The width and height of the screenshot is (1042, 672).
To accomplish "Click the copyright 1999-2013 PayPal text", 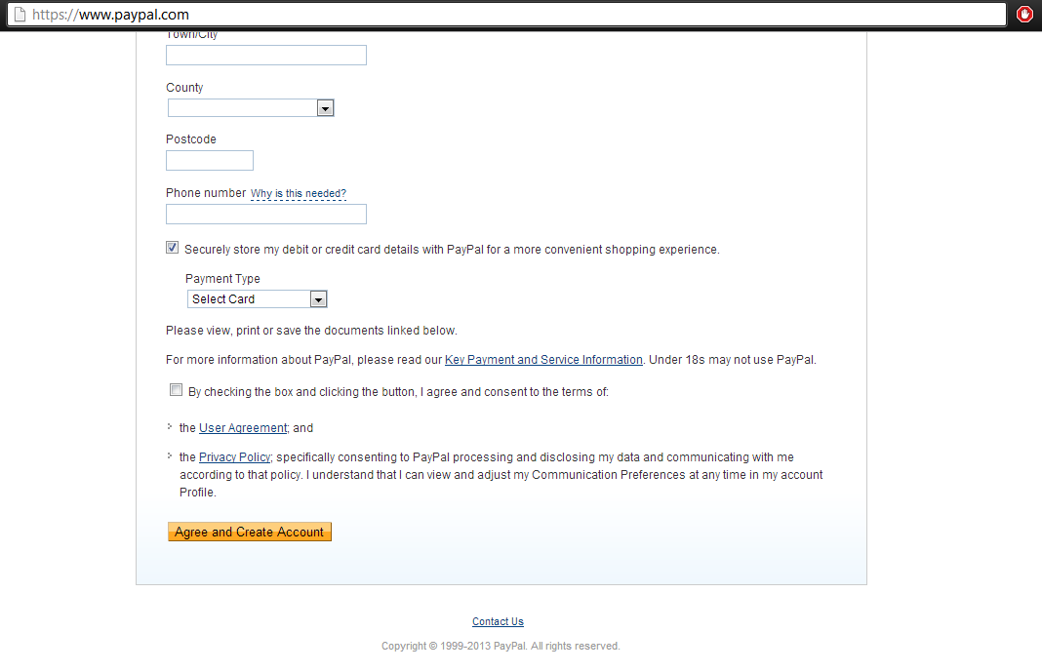I will [501, 646].
